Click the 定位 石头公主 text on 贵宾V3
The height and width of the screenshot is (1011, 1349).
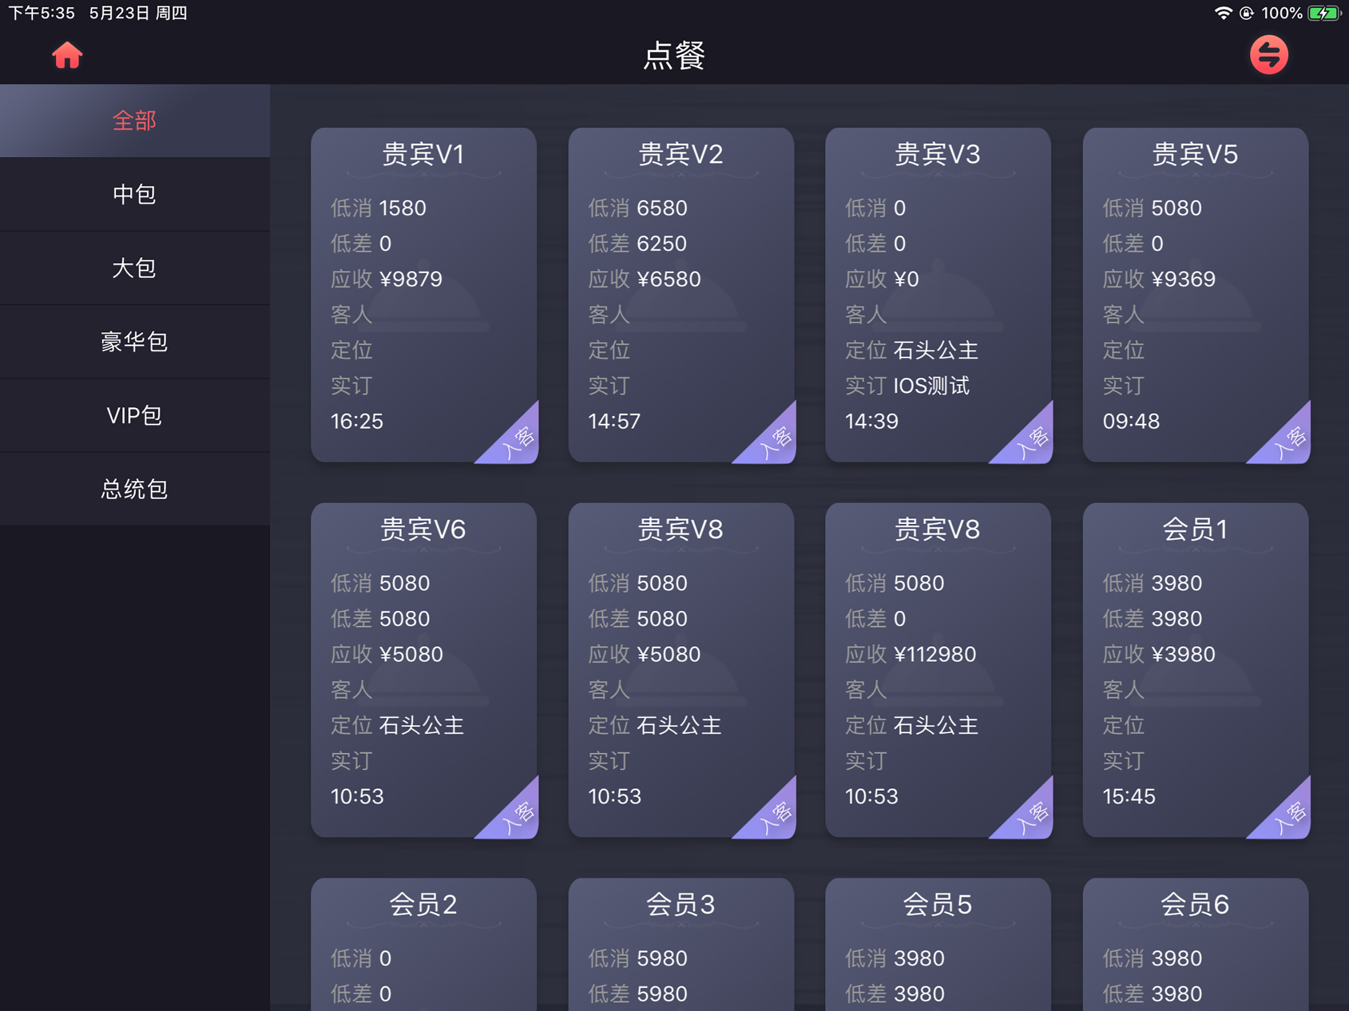(x=911, y=350)
